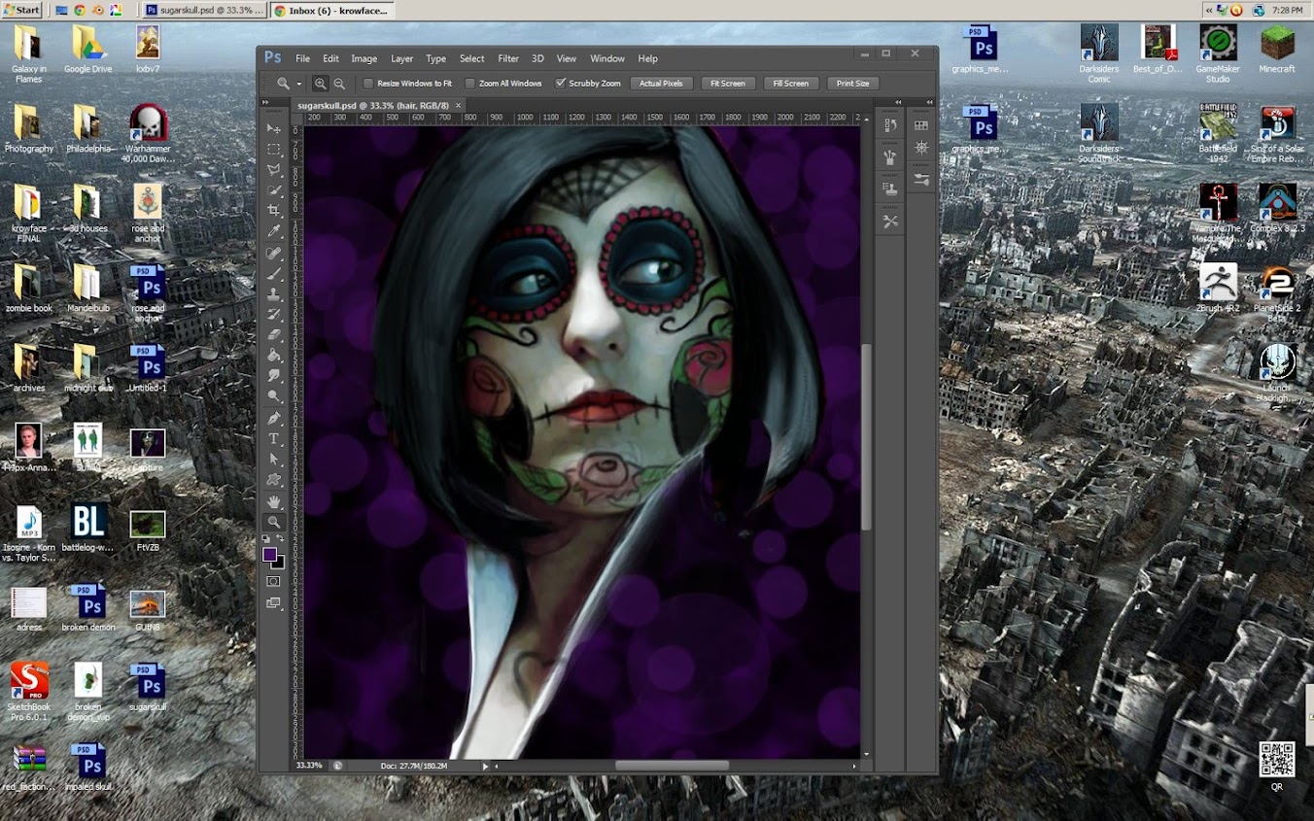
Task: Expand the Swatches panel column
Action: point(930,102)
